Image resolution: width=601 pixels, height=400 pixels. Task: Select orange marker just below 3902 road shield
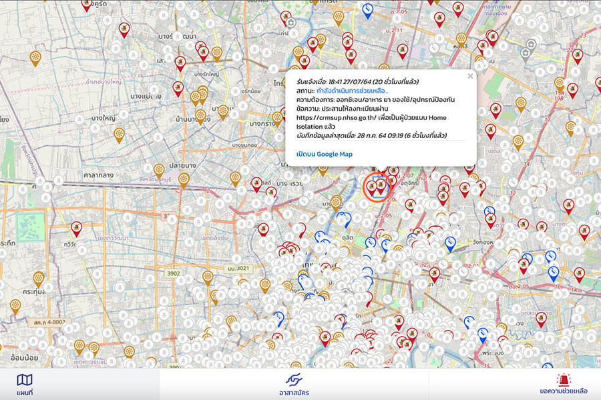206,277
